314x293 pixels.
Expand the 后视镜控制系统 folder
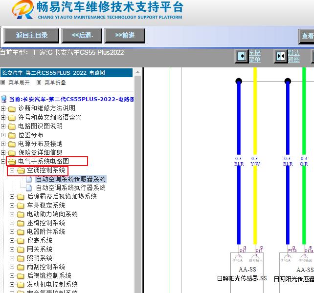point(12,276)
